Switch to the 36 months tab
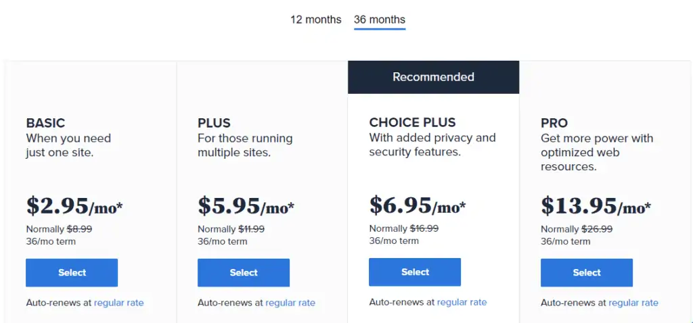 coord(379,20)
